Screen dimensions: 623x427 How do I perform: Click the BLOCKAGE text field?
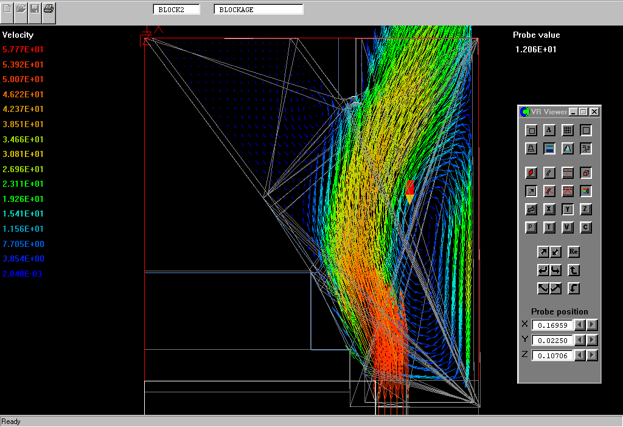pos(258,10)
